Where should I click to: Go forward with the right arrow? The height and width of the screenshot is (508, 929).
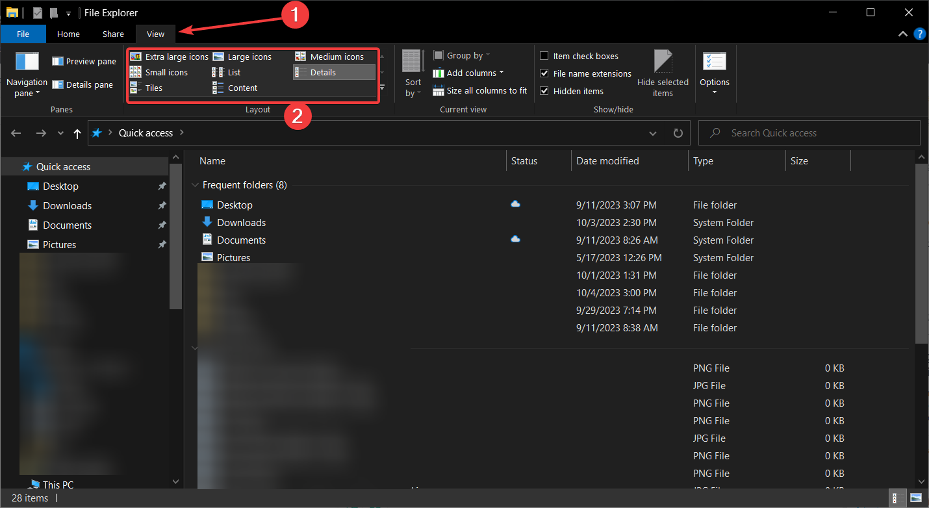coord(41,133)
